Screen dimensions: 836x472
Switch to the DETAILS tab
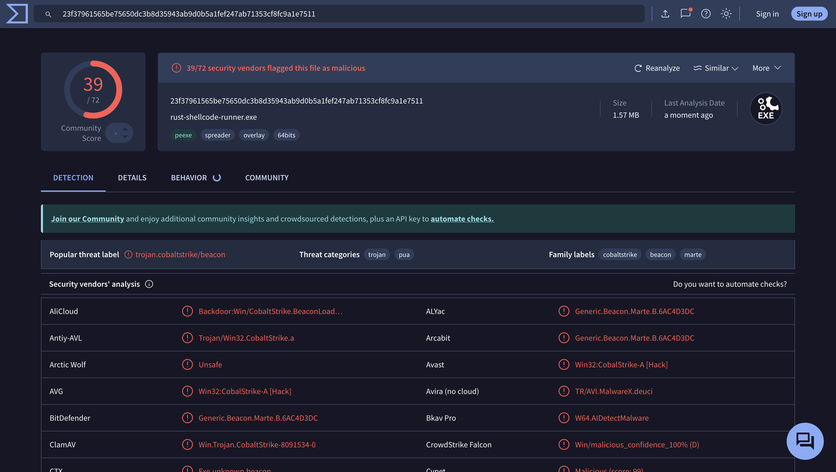point(132,178)
